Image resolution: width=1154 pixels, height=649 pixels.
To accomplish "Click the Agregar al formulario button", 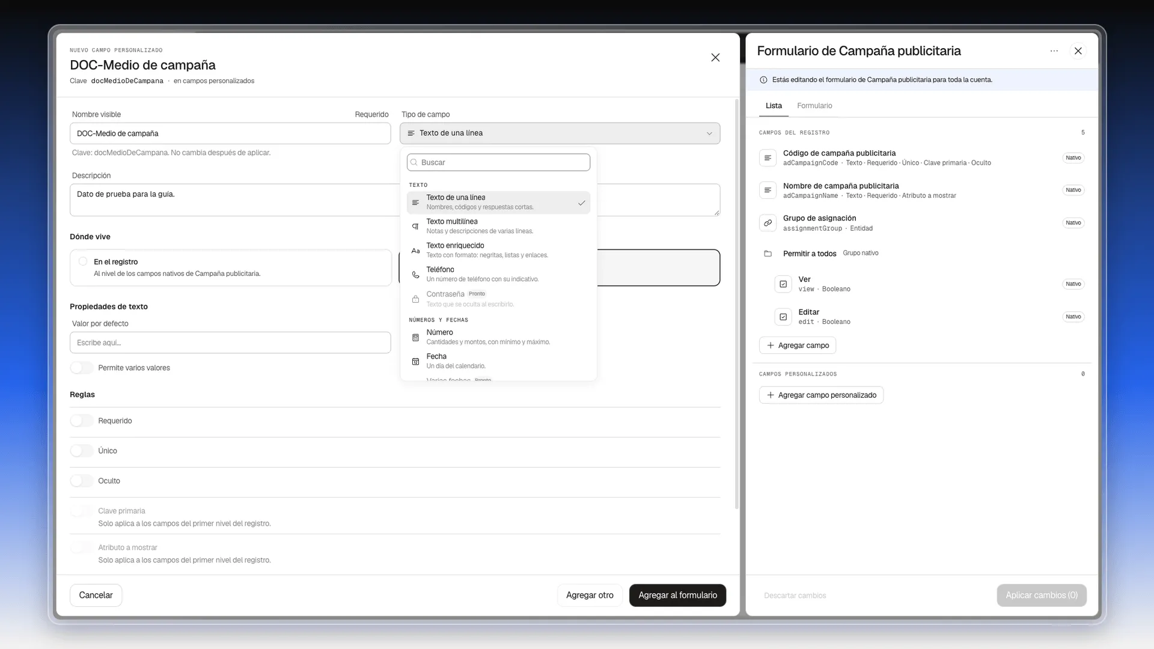I will click(x=677, y=595).
